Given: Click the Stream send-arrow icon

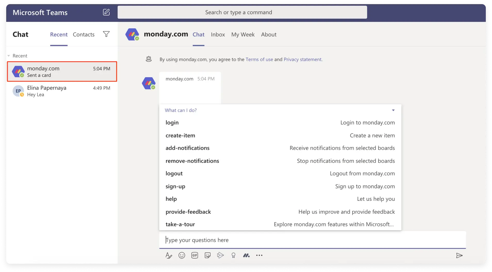Looking at the screenshot, I should 220,255.
